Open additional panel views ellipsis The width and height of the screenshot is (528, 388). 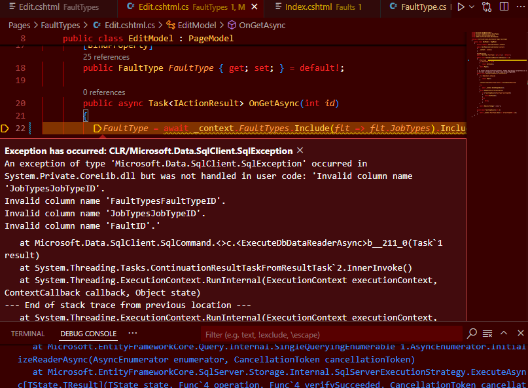click(133, 334)
